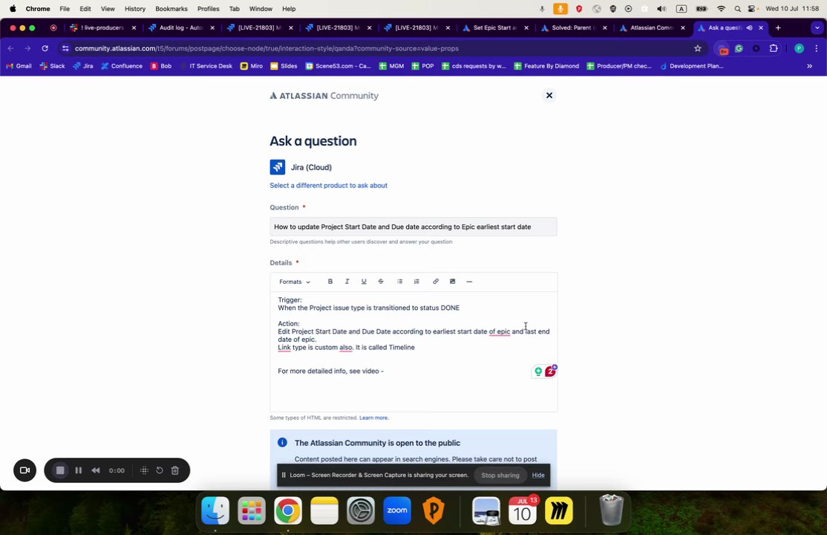Open the Profiles menu in menu bar
This screenshot has width=827, height=535.
tap(209, 9)
